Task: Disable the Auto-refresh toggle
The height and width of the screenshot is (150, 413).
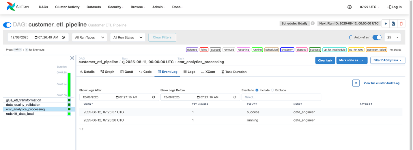Action: click(x=377, y=37)
